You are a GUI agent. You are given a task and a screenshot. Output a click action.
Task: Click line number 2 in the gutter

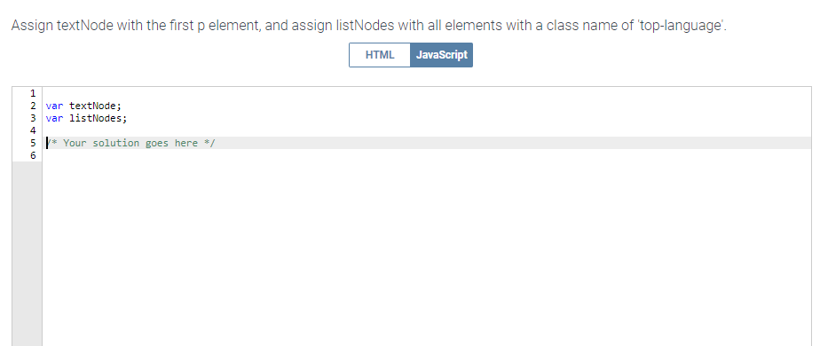33,106
